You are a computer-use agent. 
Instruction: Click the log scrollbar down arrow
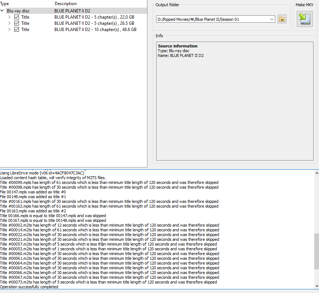(x=317, y=286)
